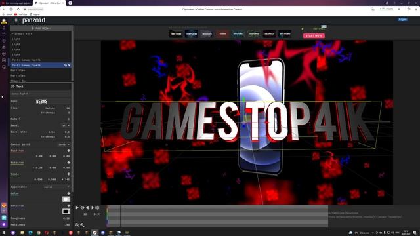The width and height of the screenshot is (420, 236).
Task: Click the user avatar icon
Action: point(4,21)
